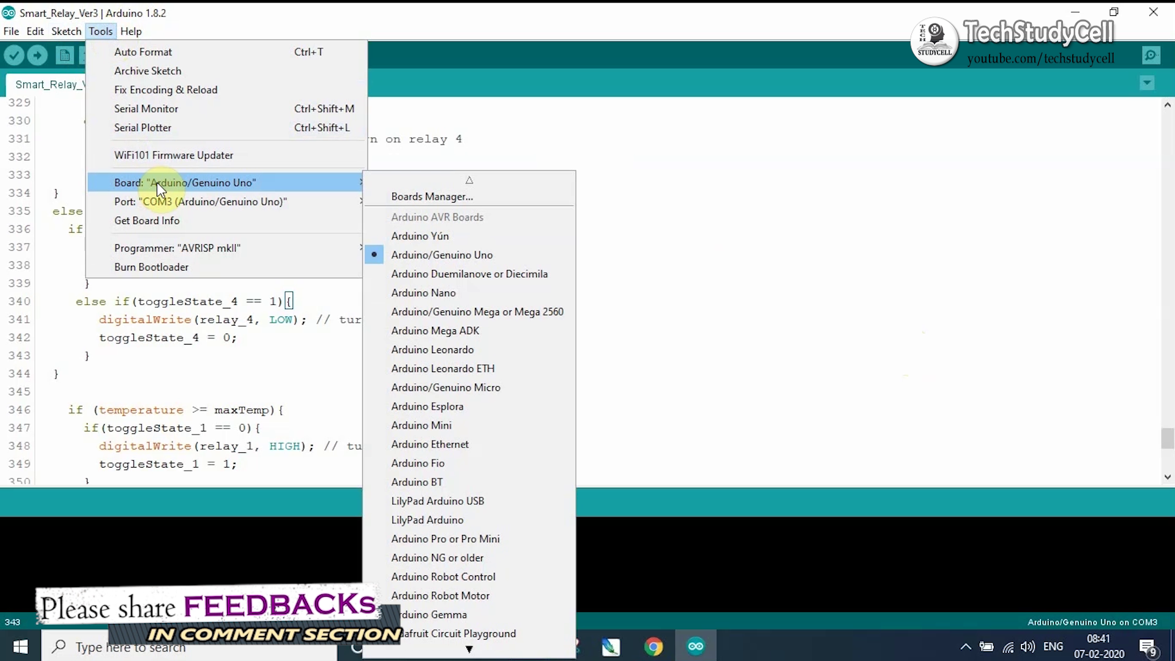This screenshot has height=661, width=1175.
Task: Expand the Board submenu arrow
Action: [362, 182]
